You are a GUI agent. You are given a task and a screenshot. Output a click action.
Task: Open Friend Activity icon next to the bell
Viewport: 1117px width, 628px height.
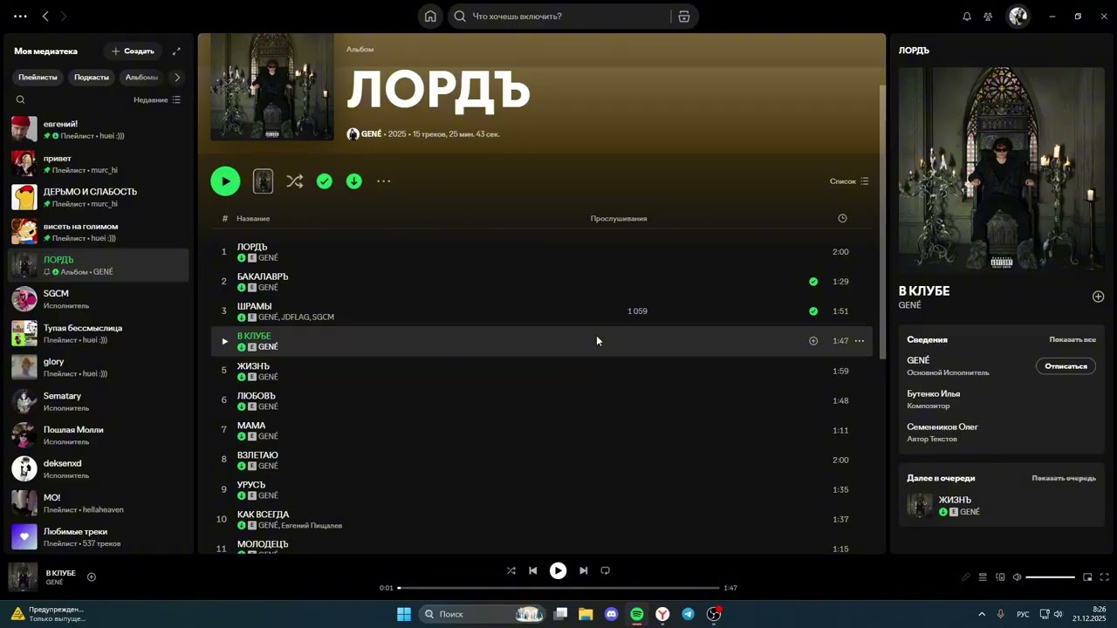coord(988,16)
